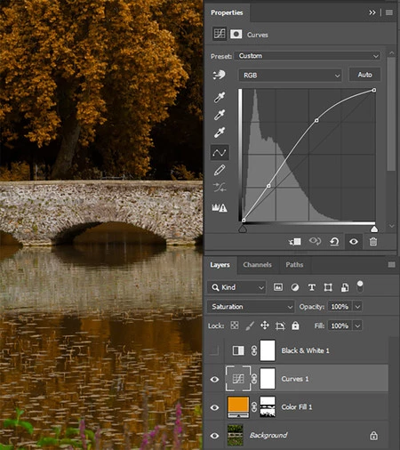Switch to the Paths tab
Screen dimensions: 400x450
click(294, 265)
